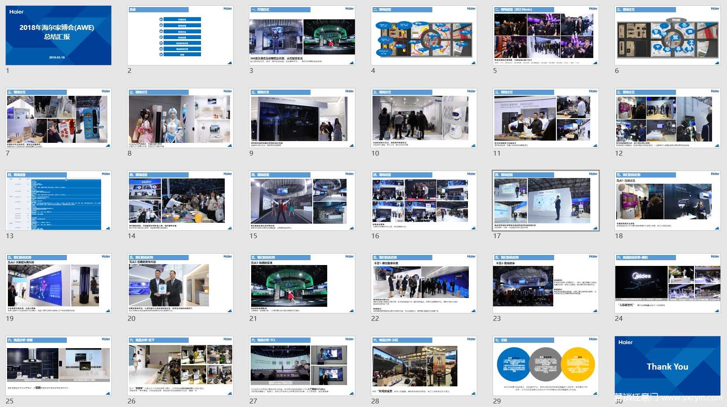Select slide 23 thumbnail
The image size is (727, 407).
(546, 283)
